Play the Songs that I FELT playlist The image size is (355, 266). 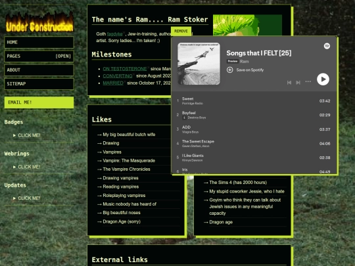[323, 79]
